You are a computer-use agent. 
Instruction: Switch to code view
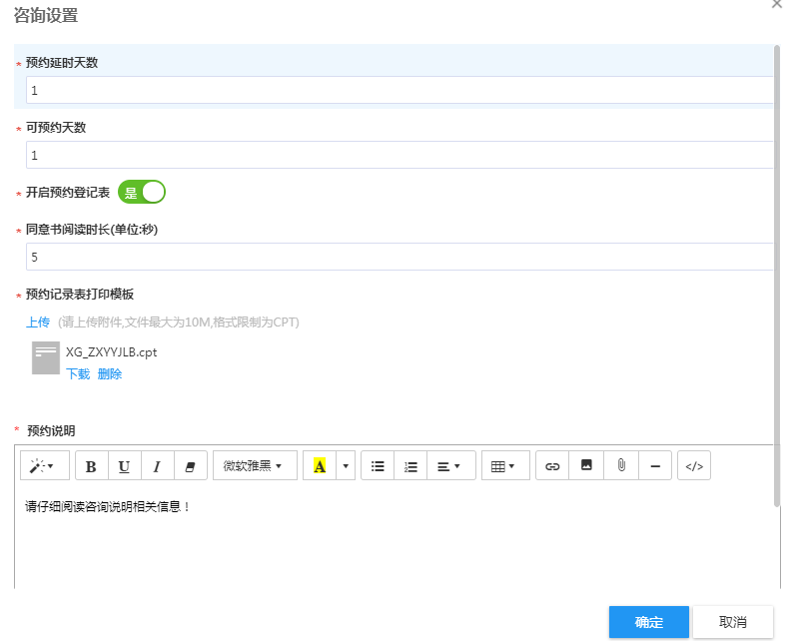tap(694, 465)
